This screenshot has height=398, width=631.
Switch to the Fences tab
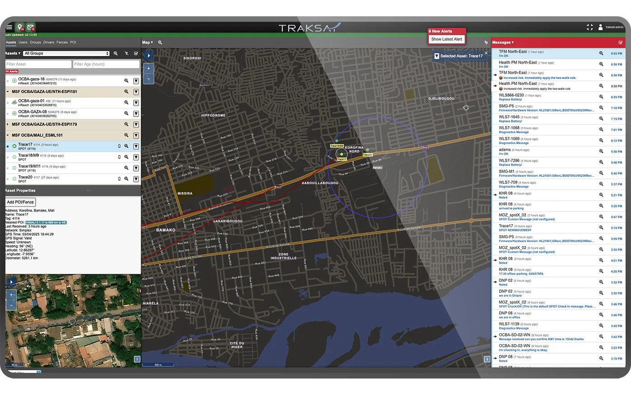point(62,42)
